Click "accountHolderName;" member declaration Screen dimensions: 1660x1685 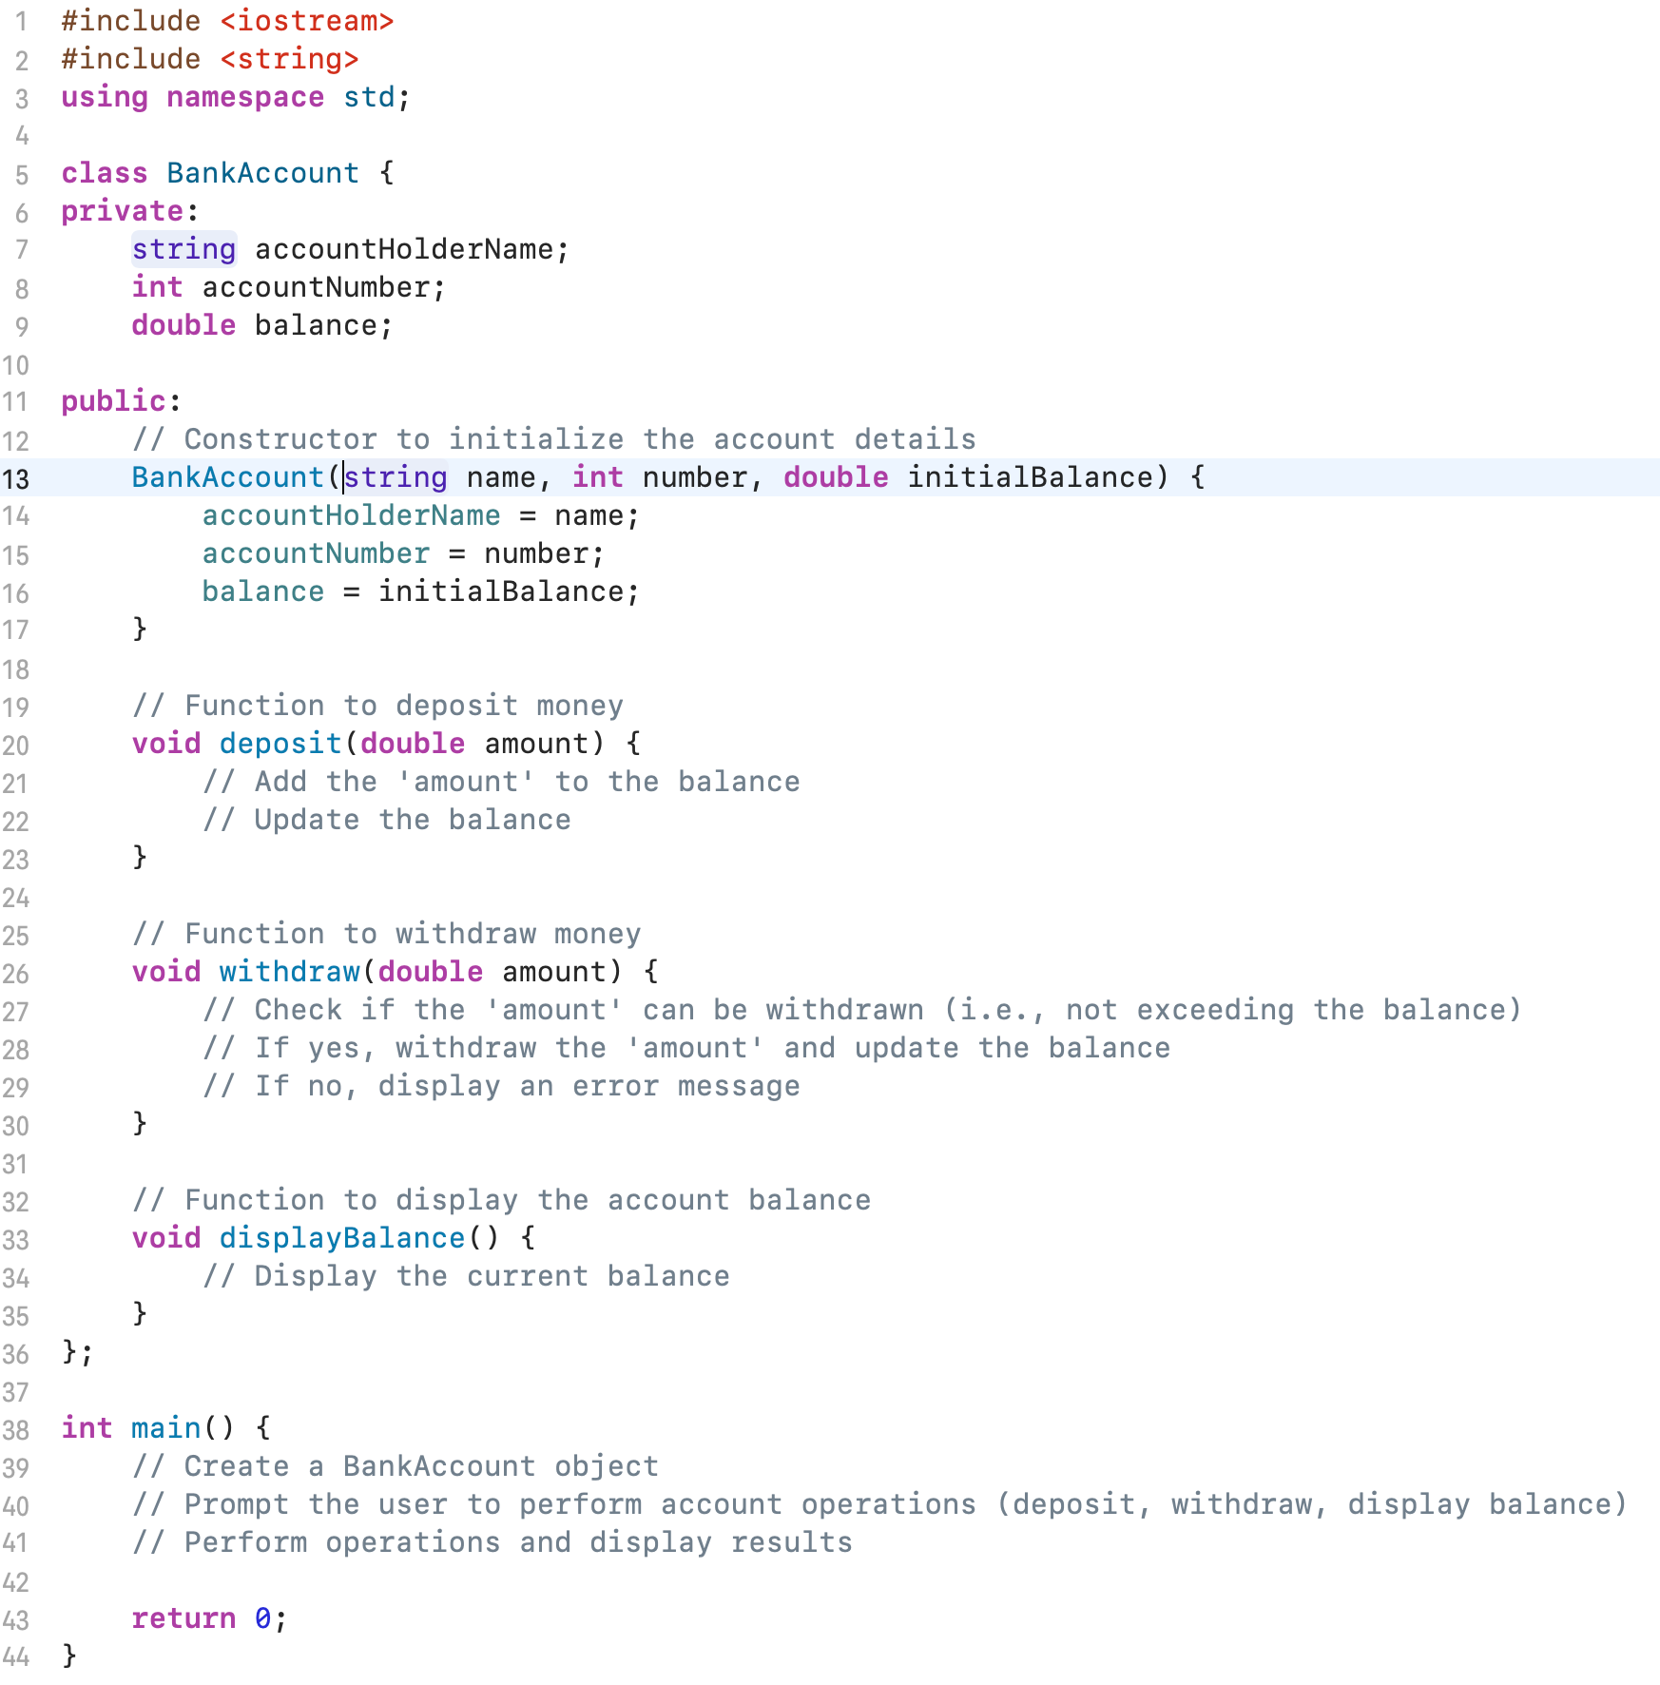point(412,249)
